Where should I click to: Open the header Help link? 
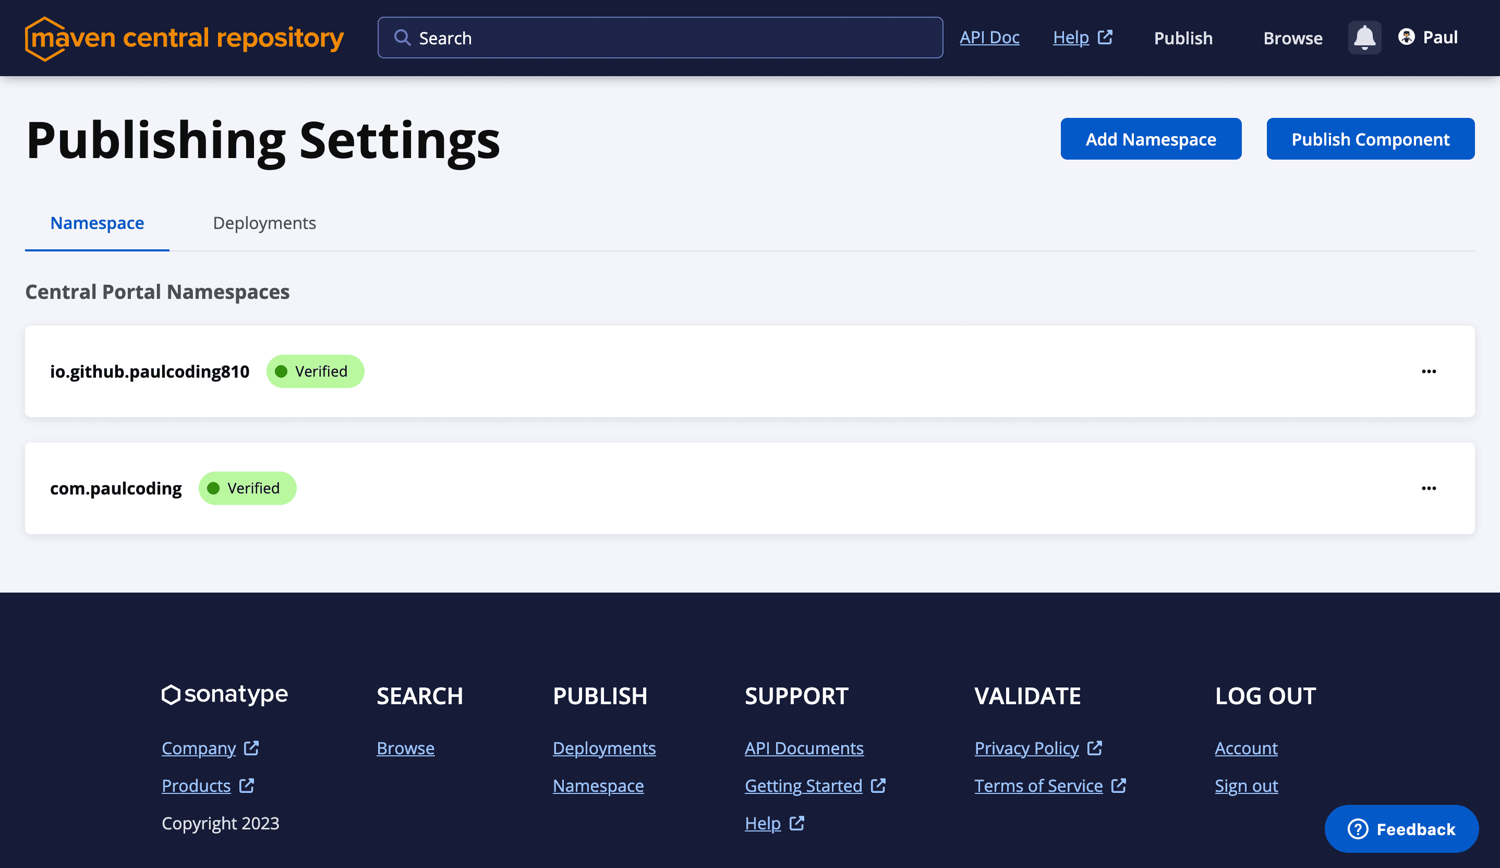1071,38
